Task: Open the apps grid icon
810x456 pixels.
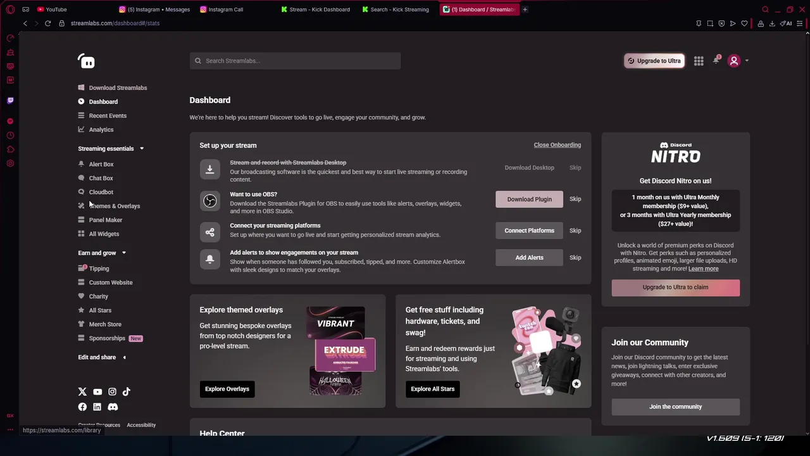Action: pos(699,61)
